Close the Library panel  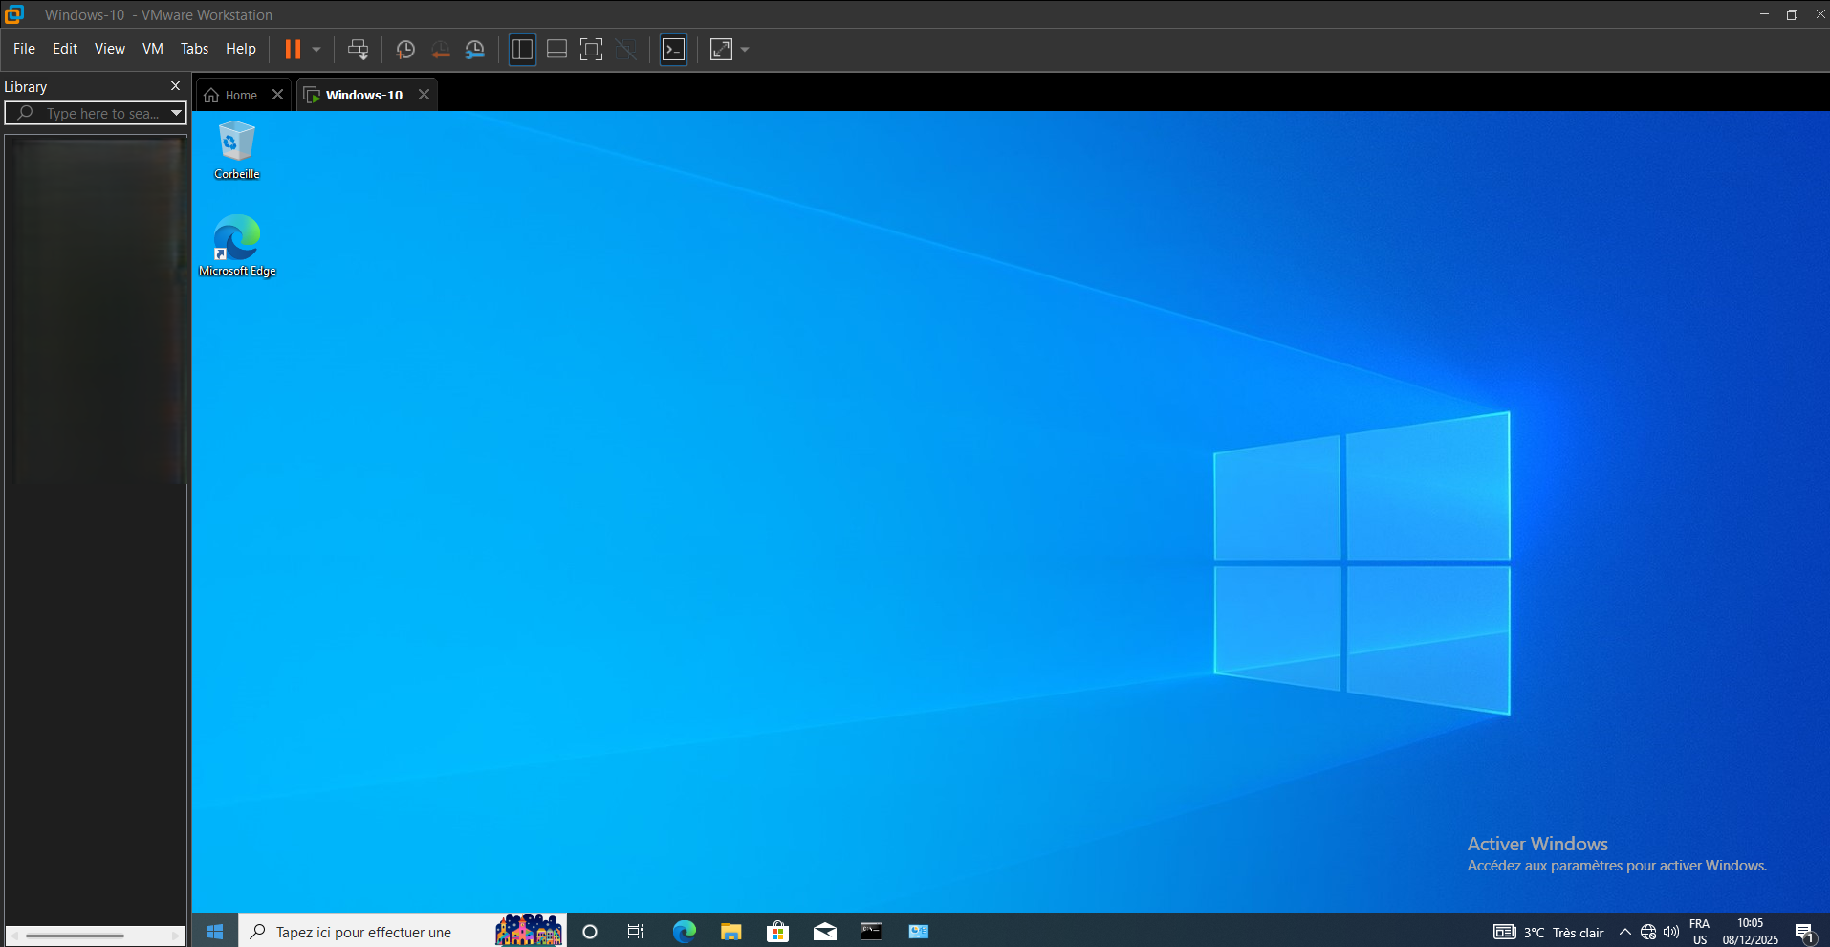[175, 86]
